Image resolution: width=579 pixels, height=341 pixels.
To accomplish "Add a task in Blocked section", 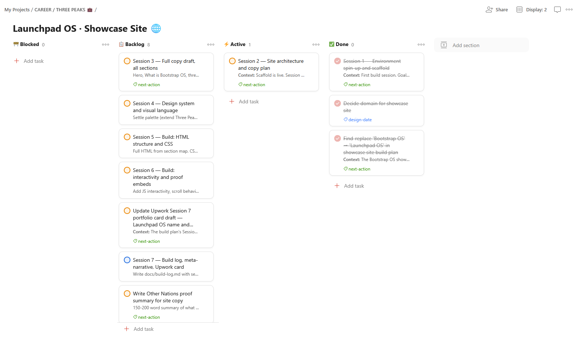I will pos(29,61).
